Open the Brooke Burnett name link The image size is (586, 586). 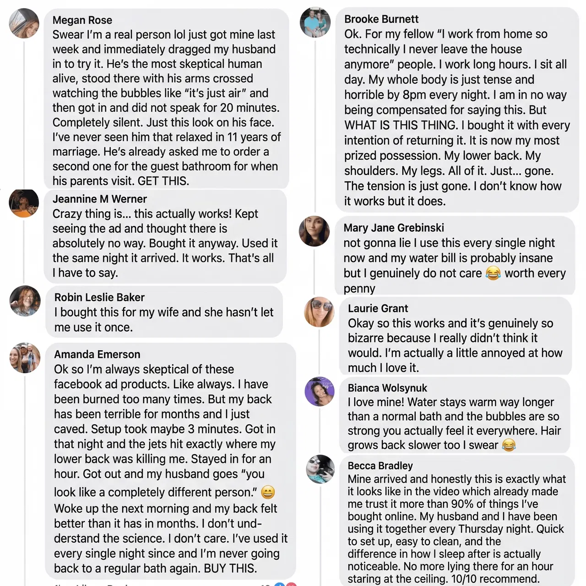(381, 19)
